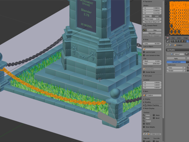Open the Scene properties tab icon

click(177, 41)
